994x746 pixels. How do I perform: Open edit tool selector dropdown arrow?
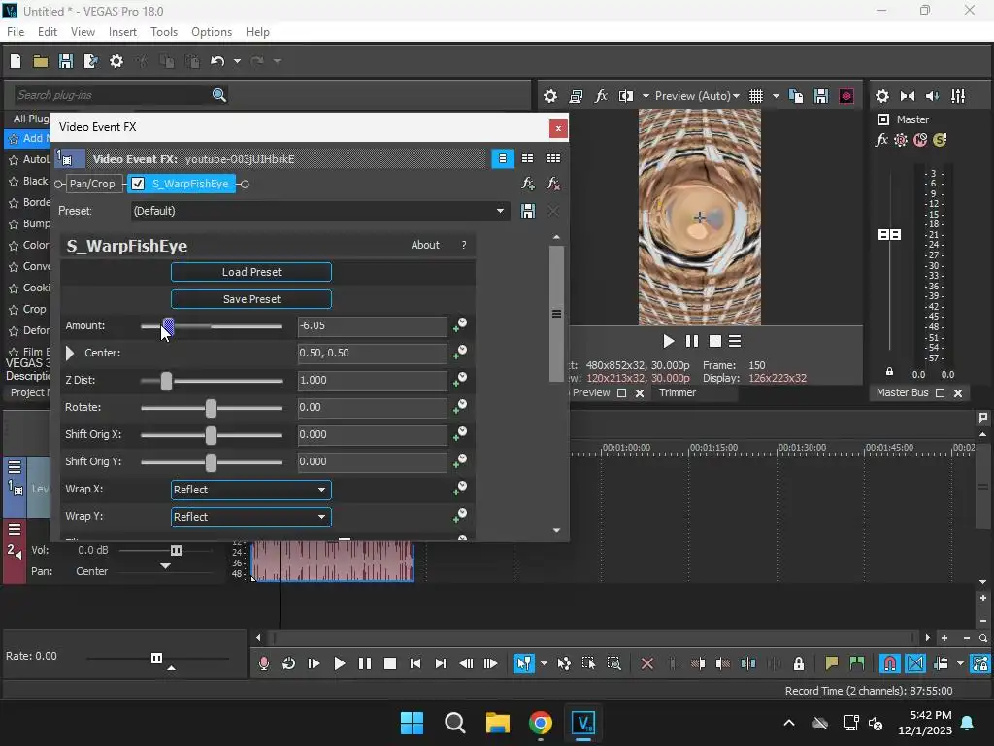pos(544,663)
